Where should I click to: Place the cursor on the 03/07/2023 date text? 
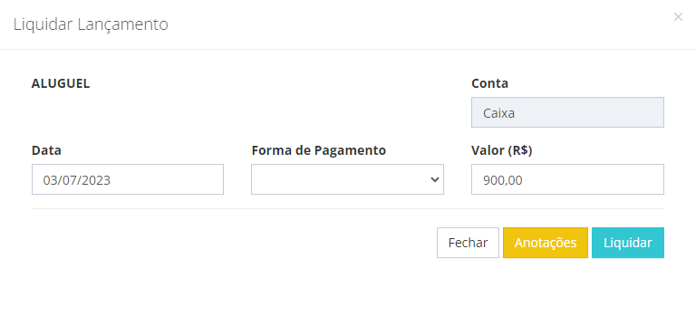click(x=77, y=180)
